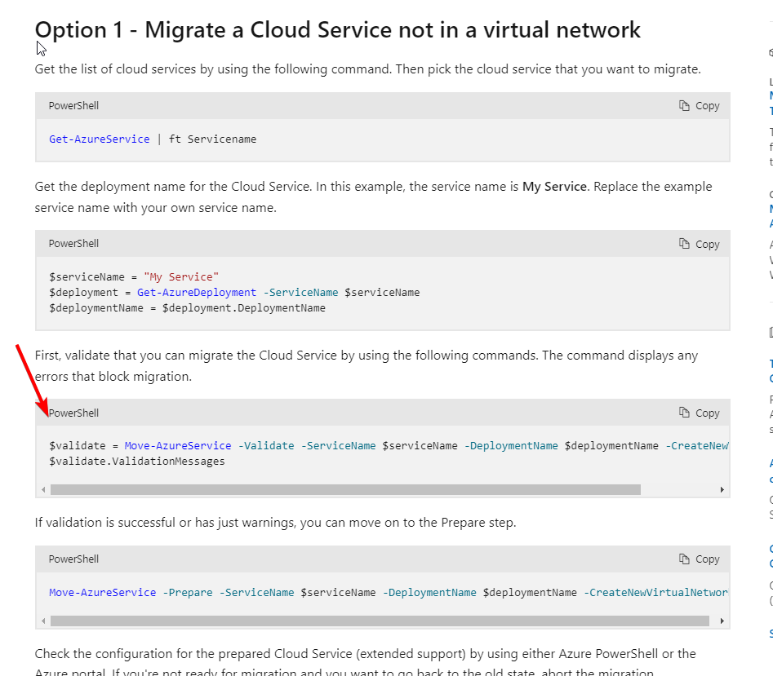Click the Get-AzureService command text
Image resolution: width=773 pixels, height=676 pixels.
99,139
